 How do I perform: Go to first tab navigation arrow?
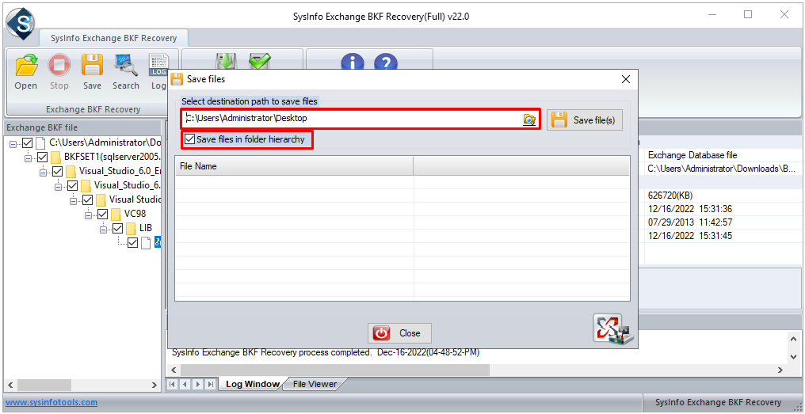pyautogui.click(x=173, y=384)
